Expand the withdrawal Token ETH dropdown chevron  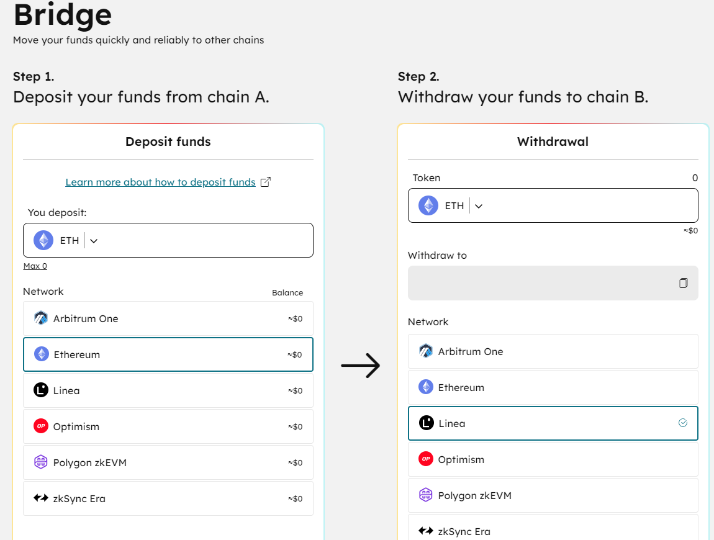point(479,206)
